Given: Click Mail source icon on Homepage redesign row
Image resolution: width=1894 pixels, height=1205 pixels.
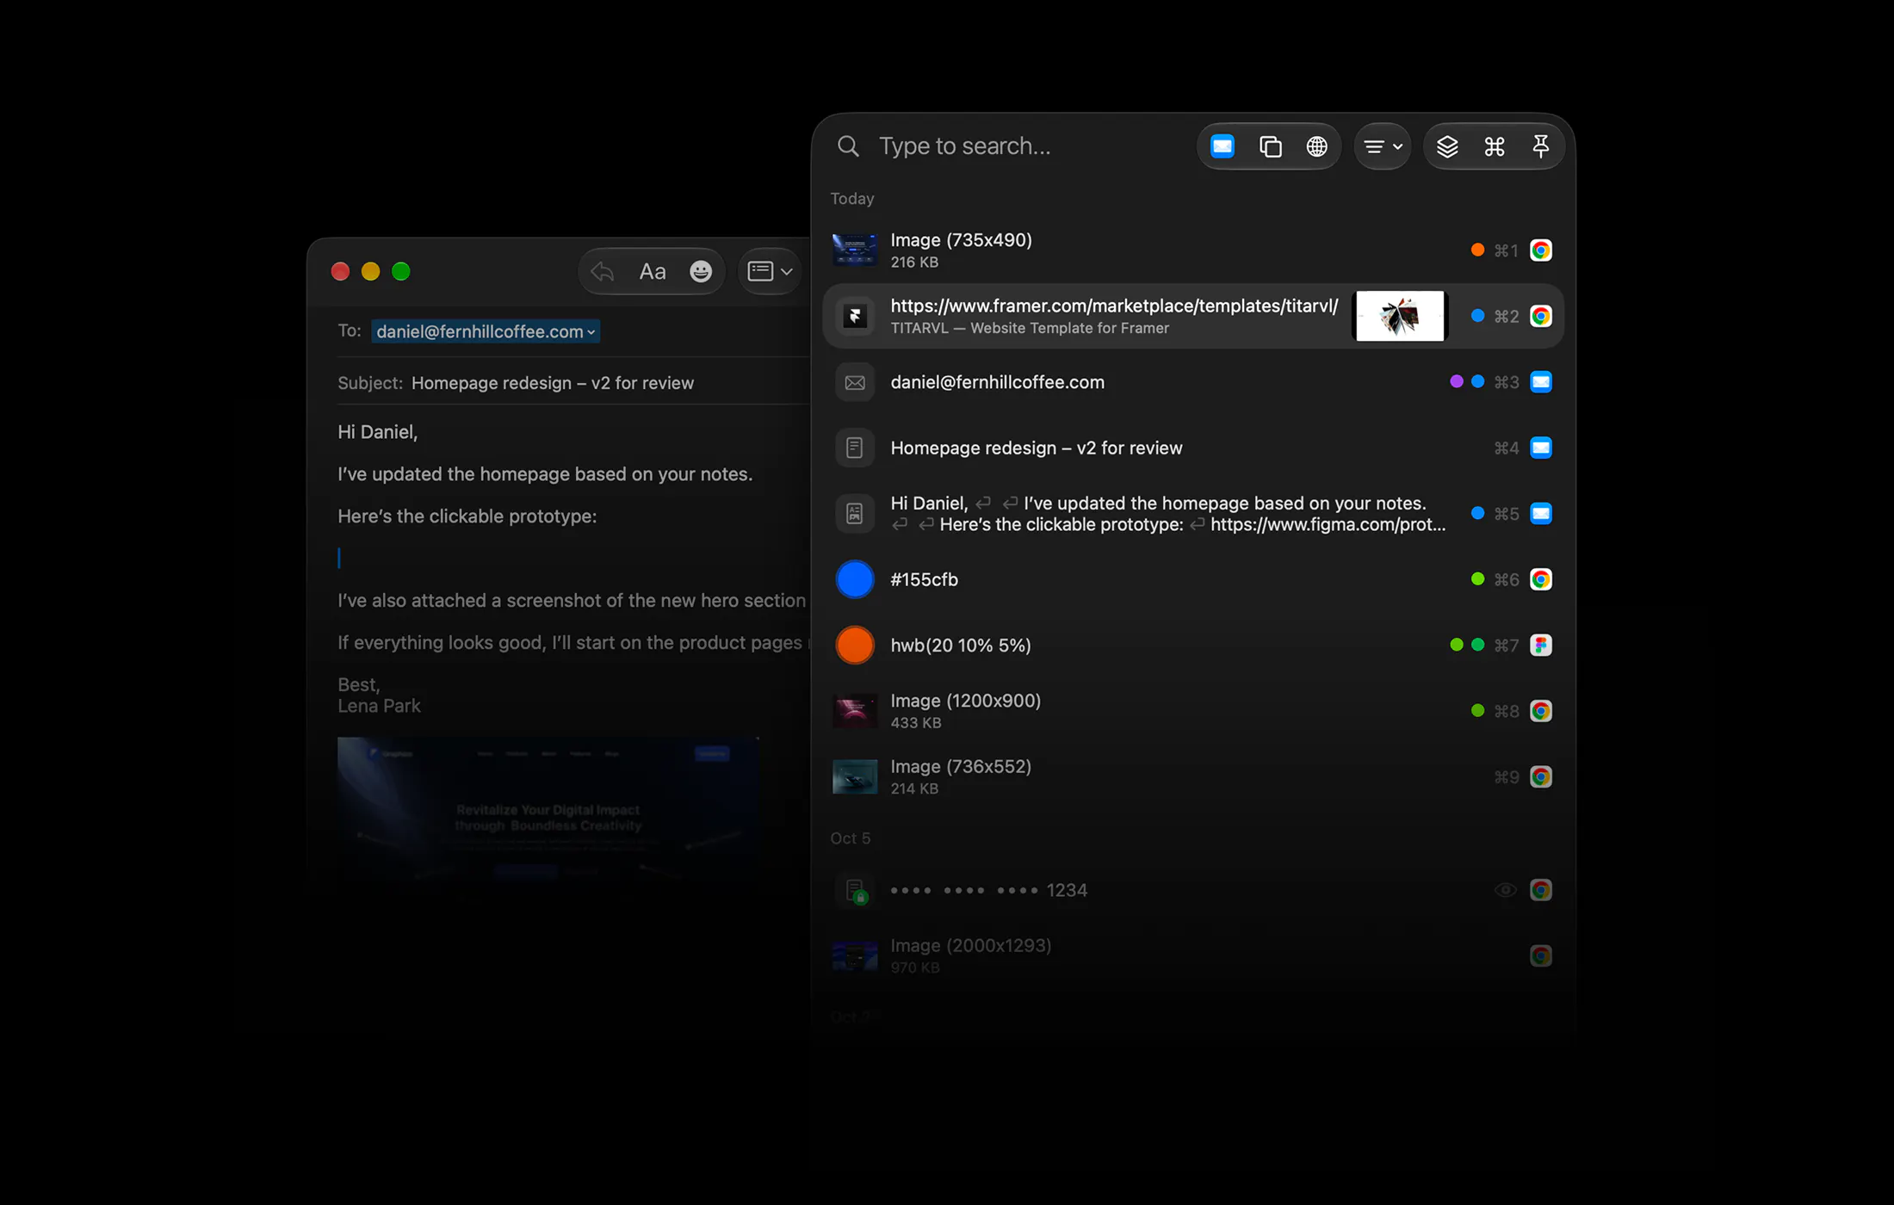Looking at the screenshot, I should 1541,448.
